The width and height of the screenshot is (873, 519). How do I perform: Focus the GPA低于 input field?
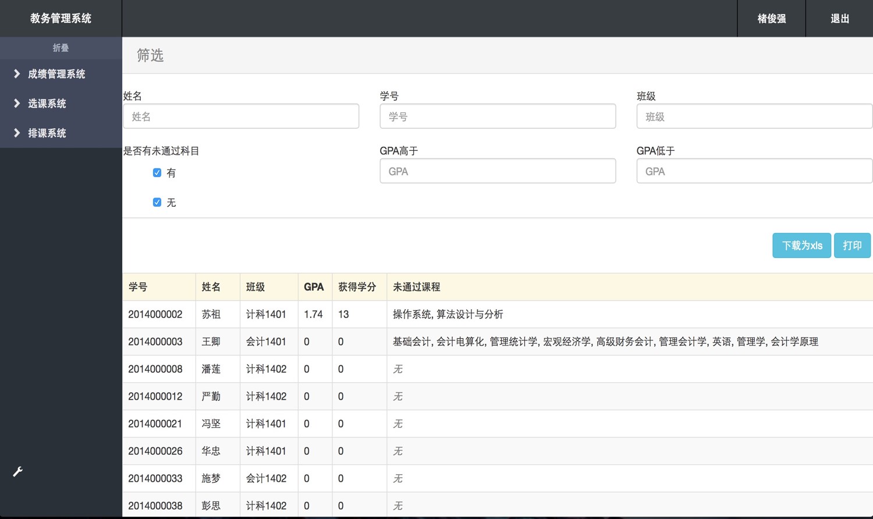(x=754, y=171)
